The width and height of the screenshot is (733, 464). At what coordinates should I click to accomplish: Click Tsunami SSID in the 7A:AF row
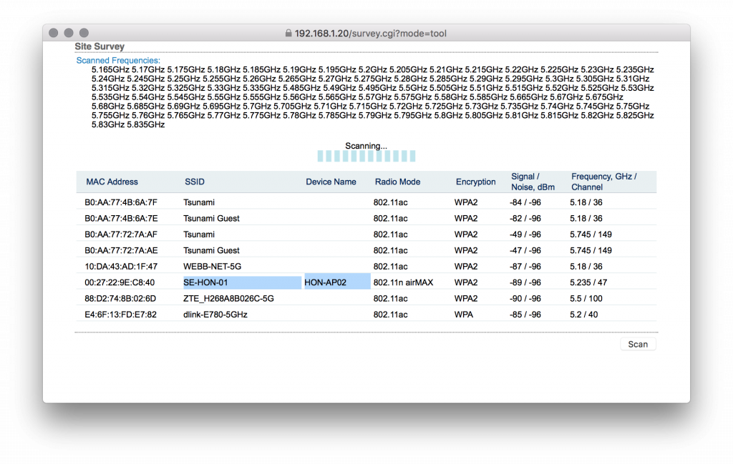[199, 235]
